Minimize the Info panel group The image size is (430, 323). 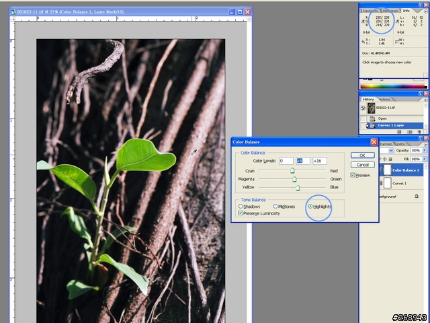click(x=421, y=5)
